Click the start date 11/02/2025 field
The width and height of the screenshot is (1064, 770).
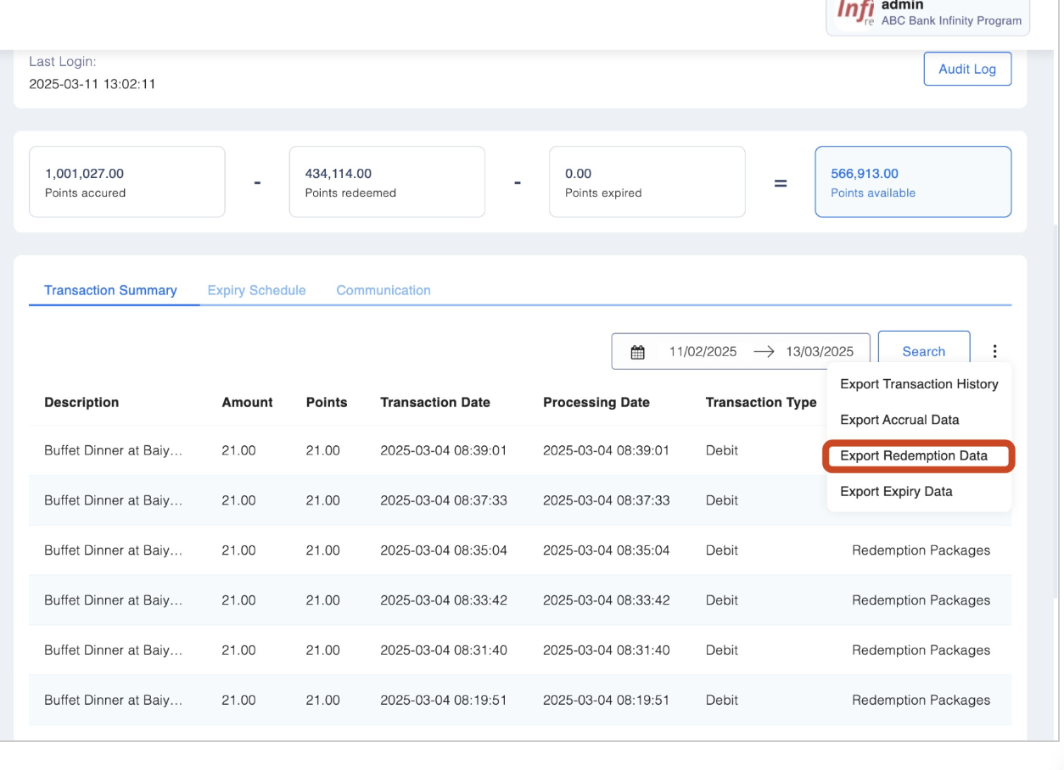point(703,352)
